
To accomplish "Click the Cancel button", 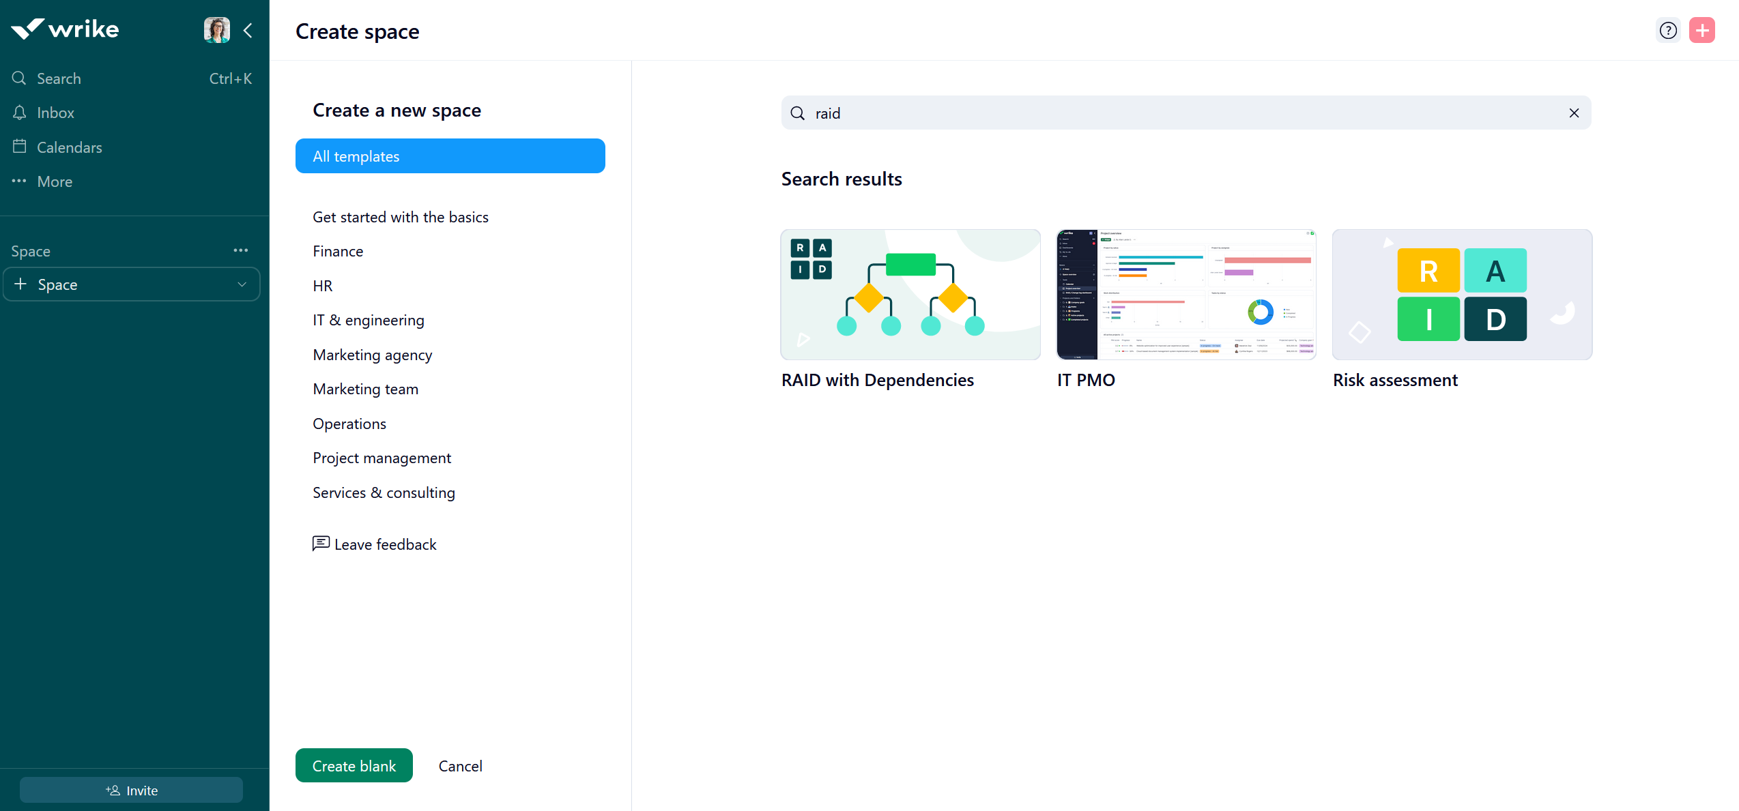I will tap(460, 765).
